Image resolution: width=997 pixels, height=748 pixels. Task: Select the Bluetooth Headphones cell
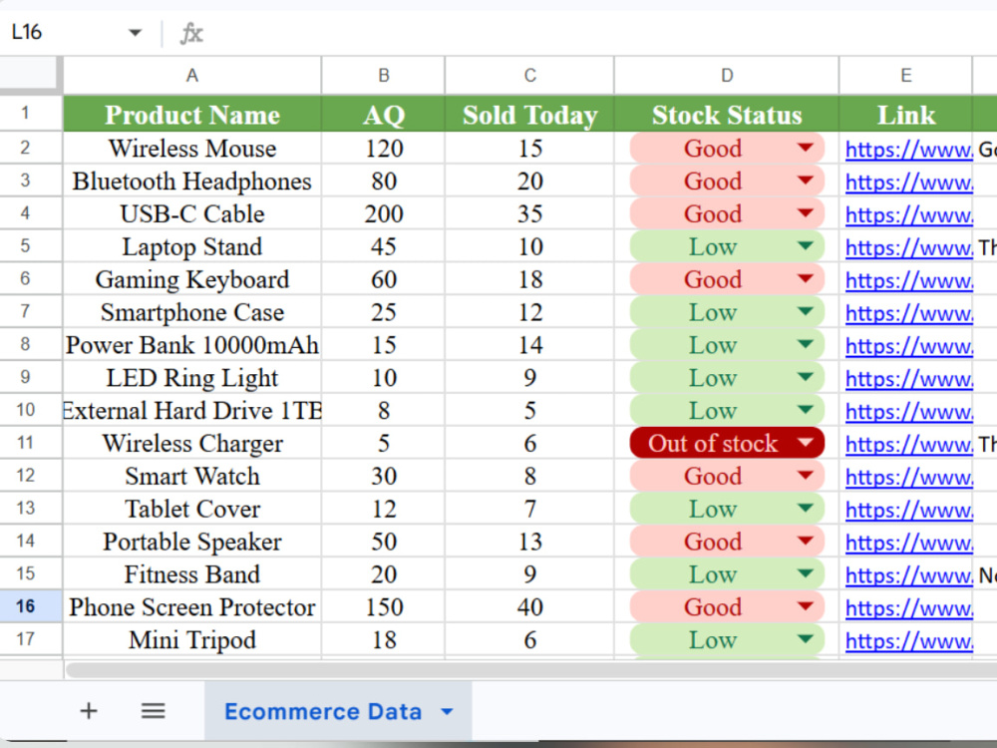(x=192, y=181)
